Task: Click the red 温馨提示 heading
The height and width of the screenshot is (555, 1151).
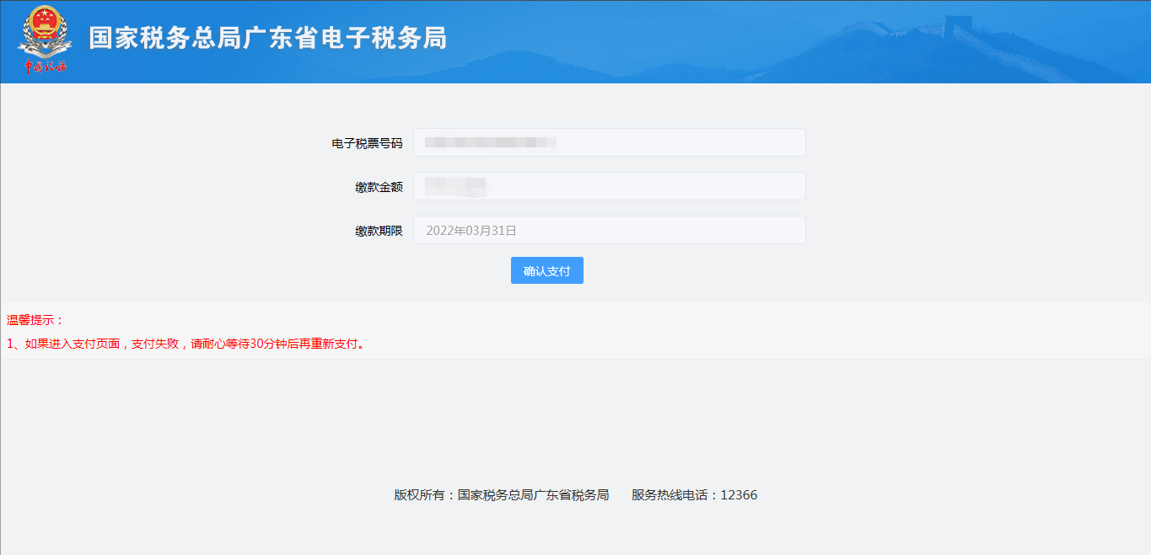Action: click(x=35, y=320)
